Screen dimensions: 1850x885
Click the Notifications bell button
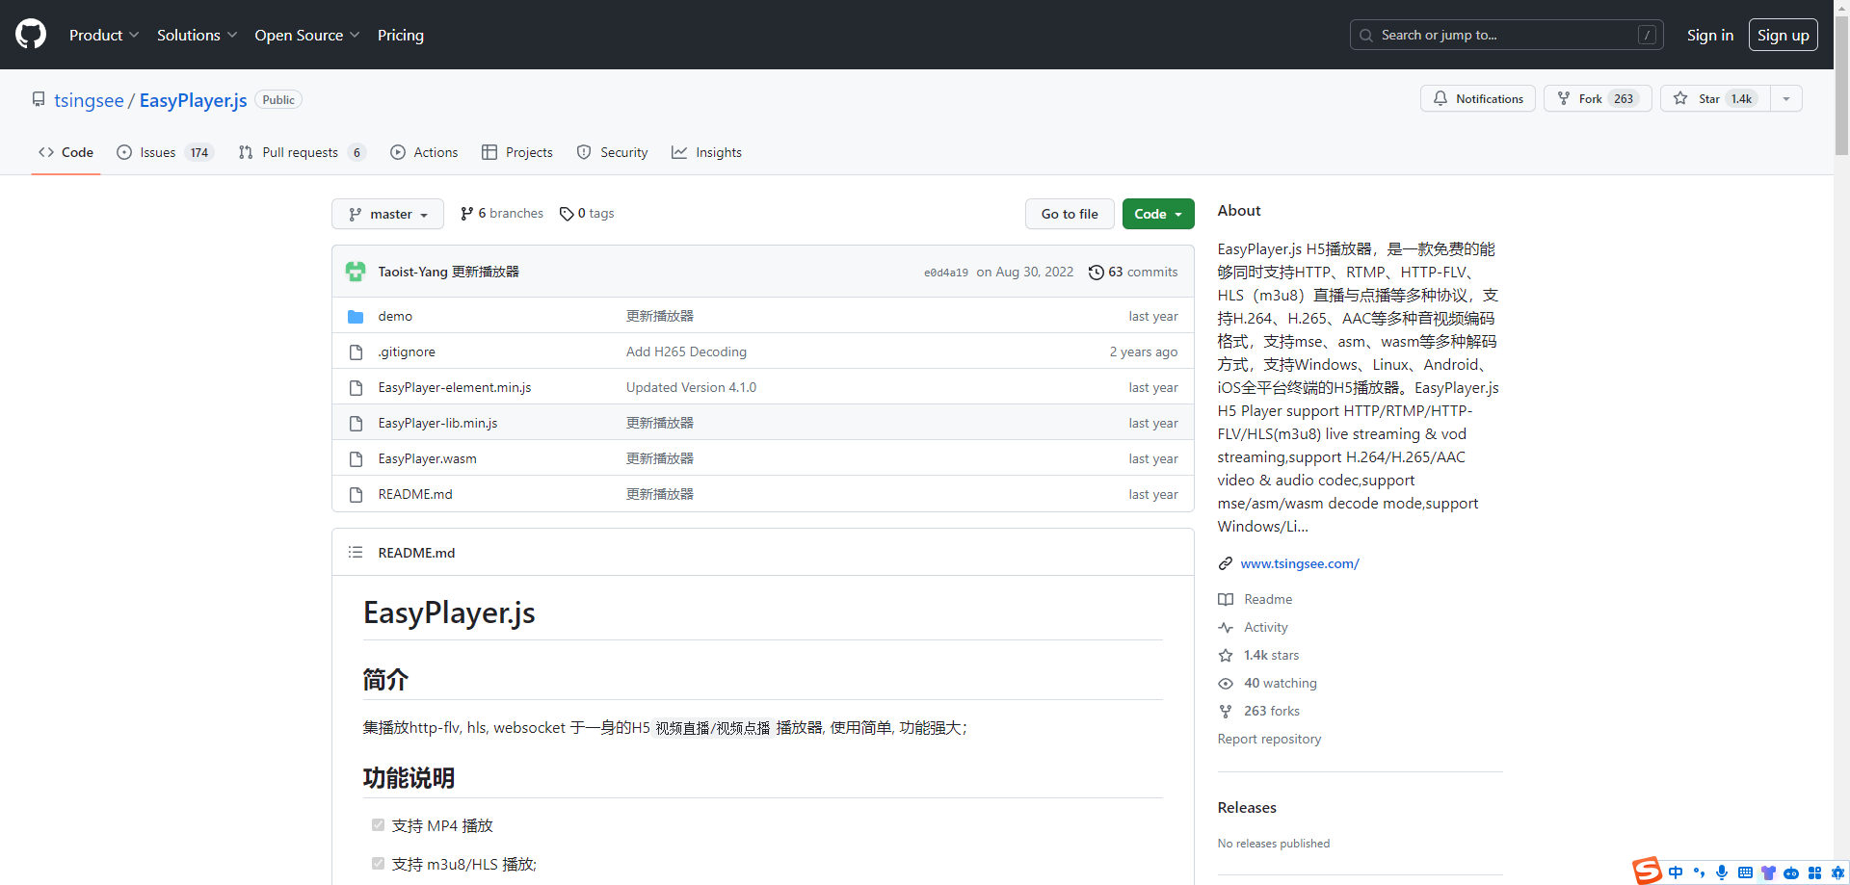(1478, 98)
